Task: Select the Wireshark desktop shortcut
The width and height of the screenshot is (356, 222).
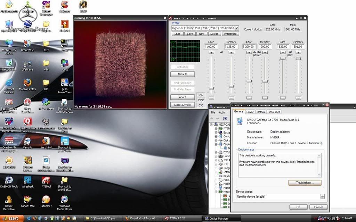Action: 27,182
